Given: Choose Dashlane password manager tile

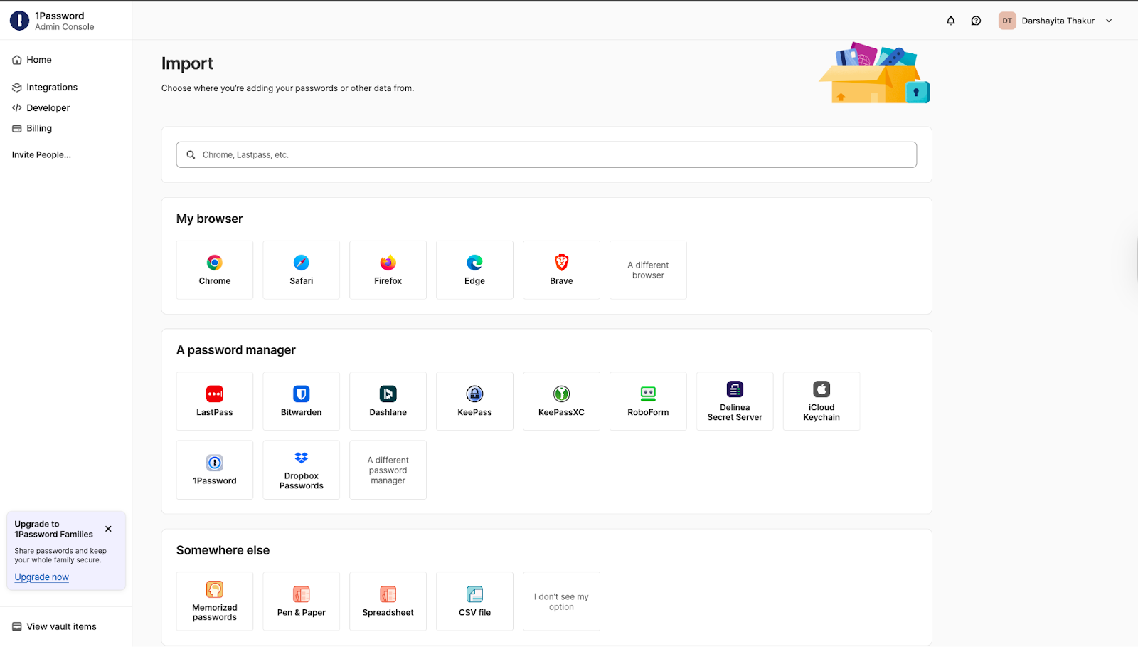Looking at the screenshot, I should [x=388, y=401].
